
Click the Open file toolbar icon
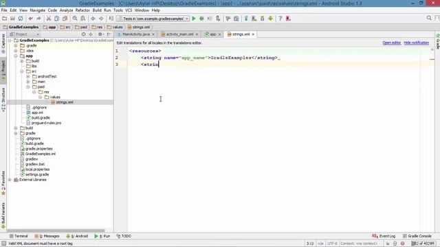[x=5, y=19]
